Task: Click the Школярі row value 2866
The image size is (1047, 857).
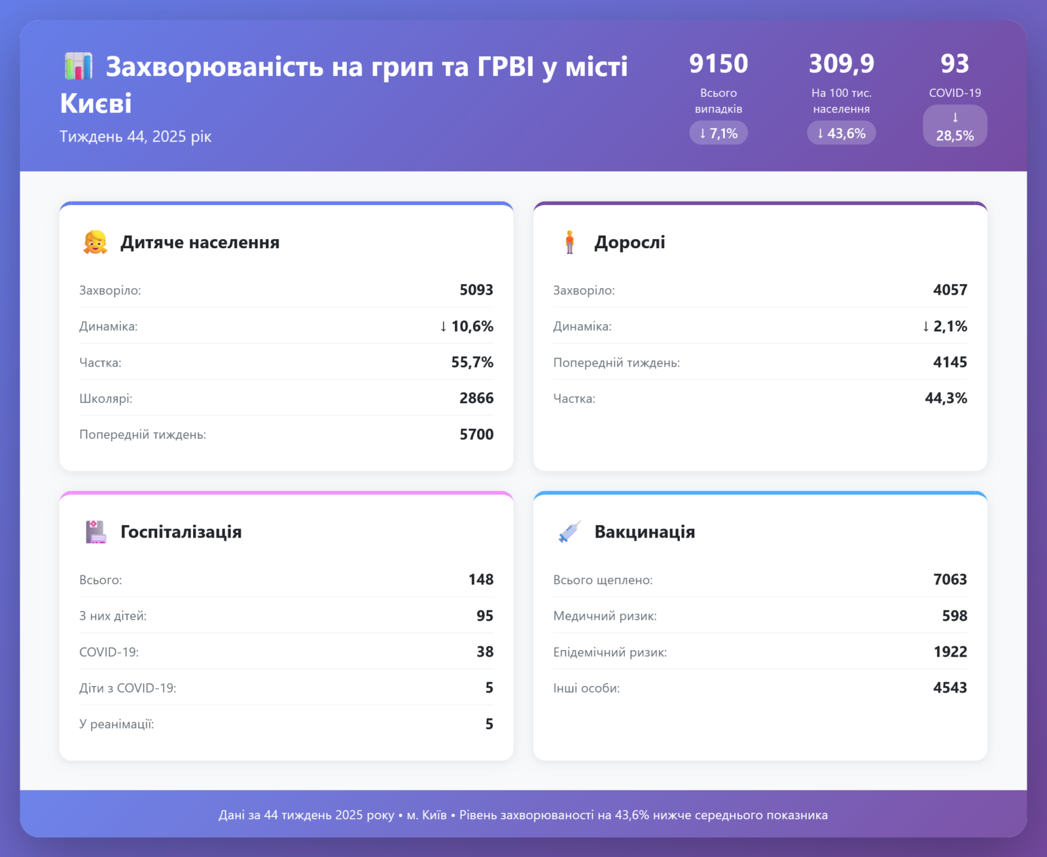Action: [476, 398]
